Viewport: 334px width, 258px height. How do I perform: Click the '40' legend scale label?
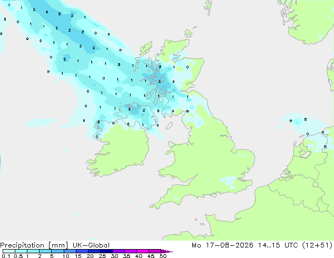pyautogui.click(x=139, y=256)
